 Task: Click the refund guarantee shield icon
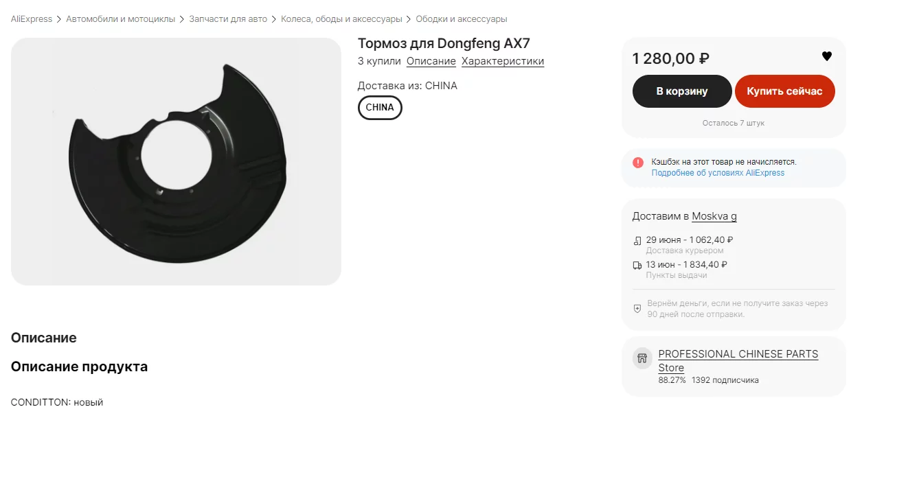coord(637,309)
